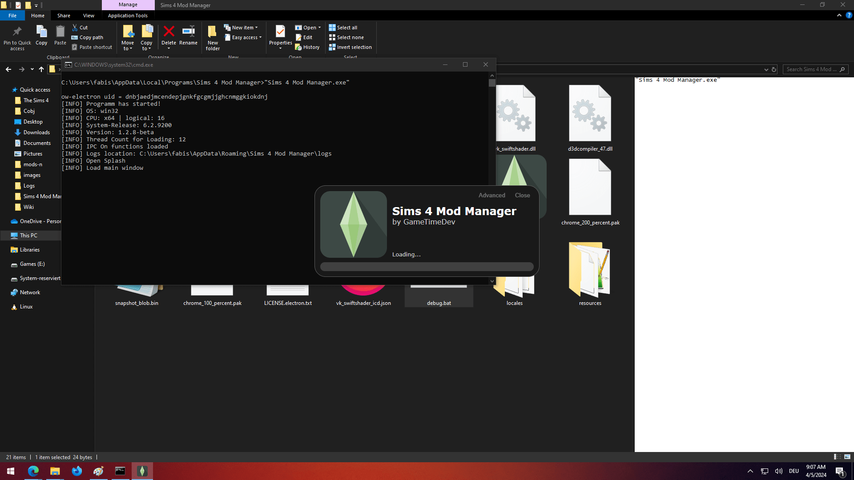
Task: Click the Copy icon in ribbon
Action: click(41, 32)
